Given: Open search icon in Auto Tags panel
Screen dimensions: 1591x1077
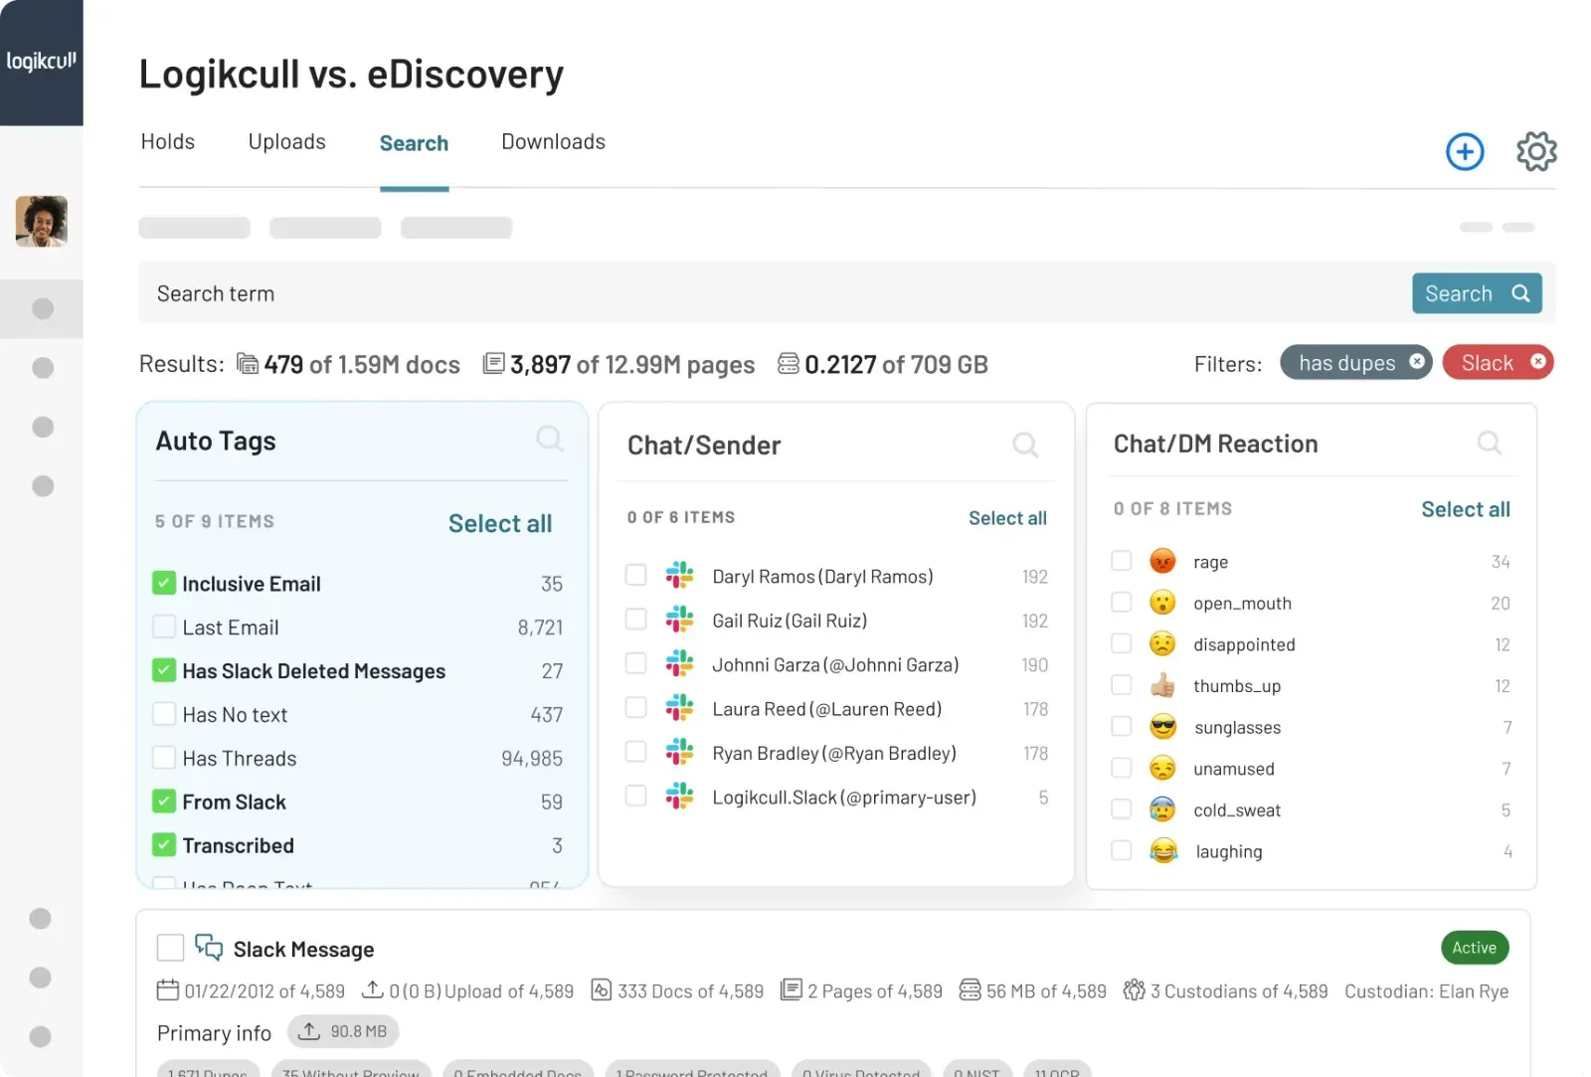Looking at the screenshot, I should (549, 439).
